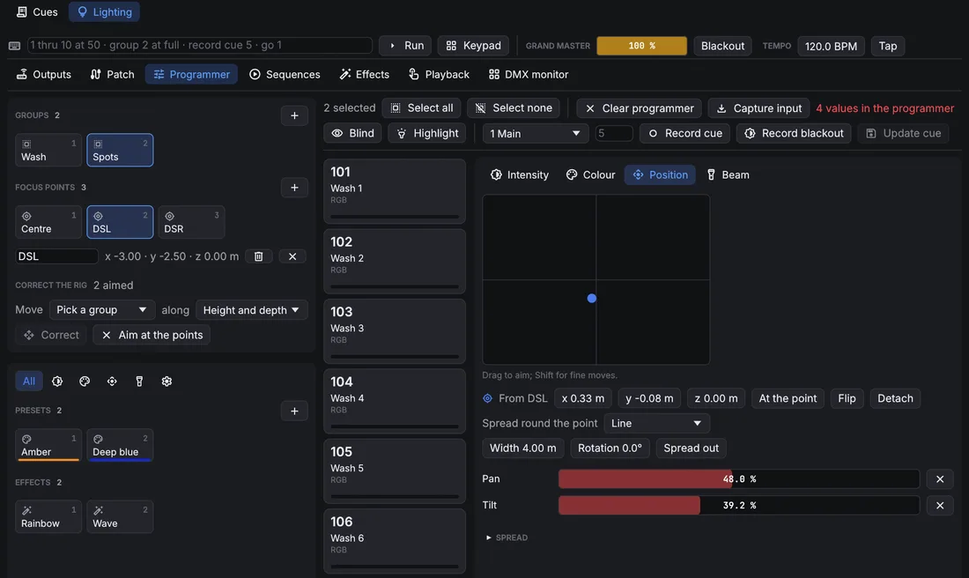The width and height of the screenshot is (969, 578).
Task: Open the 1 Main sequence dropdown
Action: point(535,134)
